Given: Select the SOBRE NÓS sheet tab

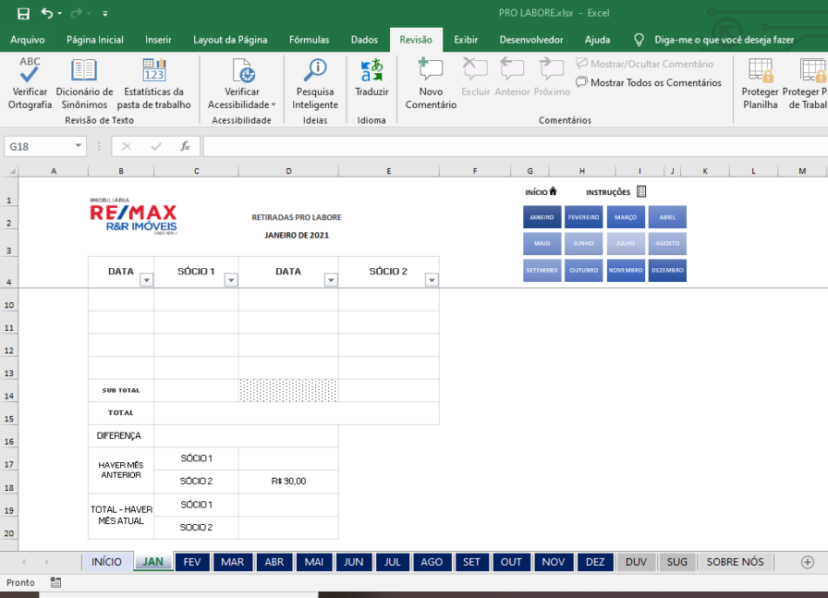Looking at the screenshot, I should pyautogui.click(x=735, y=562).
